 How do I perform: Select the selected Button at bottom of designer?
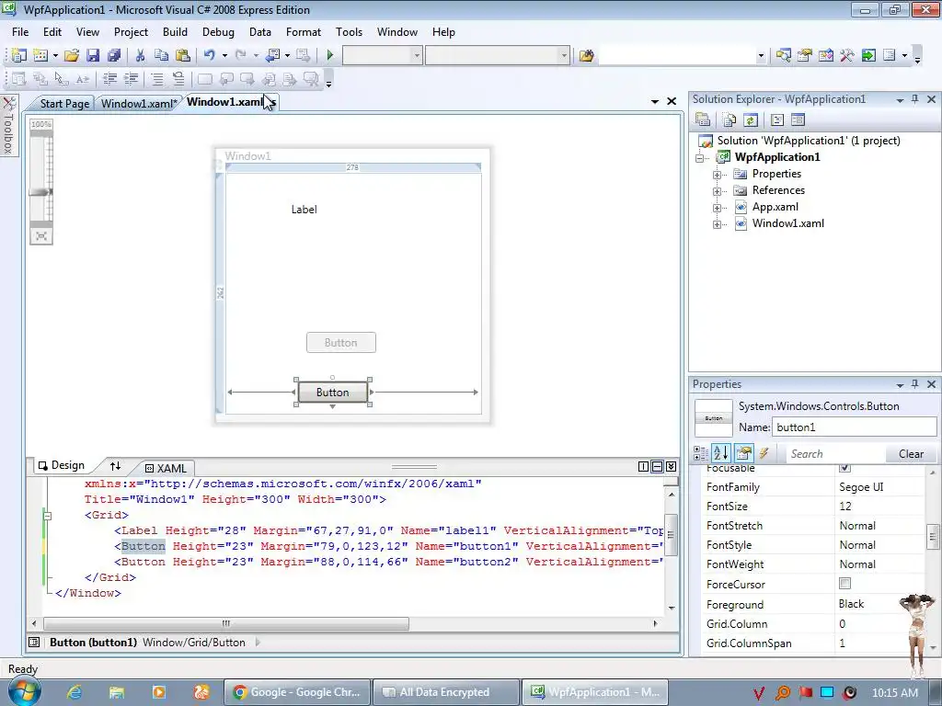pyautogui.click(x=333, y=392)
